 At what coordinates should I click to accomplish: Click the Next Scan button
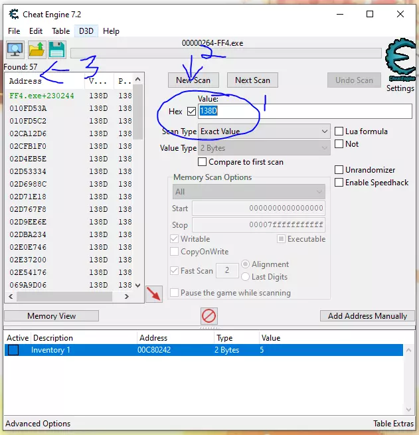252,80
